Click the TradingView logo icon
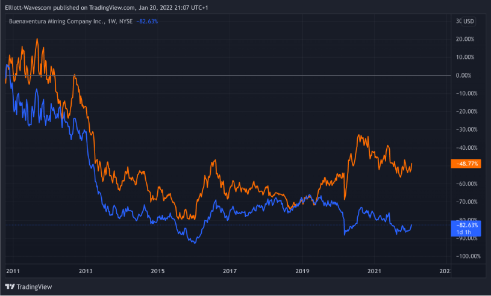This screenshot has width=491, height=296. coord(10,286)
